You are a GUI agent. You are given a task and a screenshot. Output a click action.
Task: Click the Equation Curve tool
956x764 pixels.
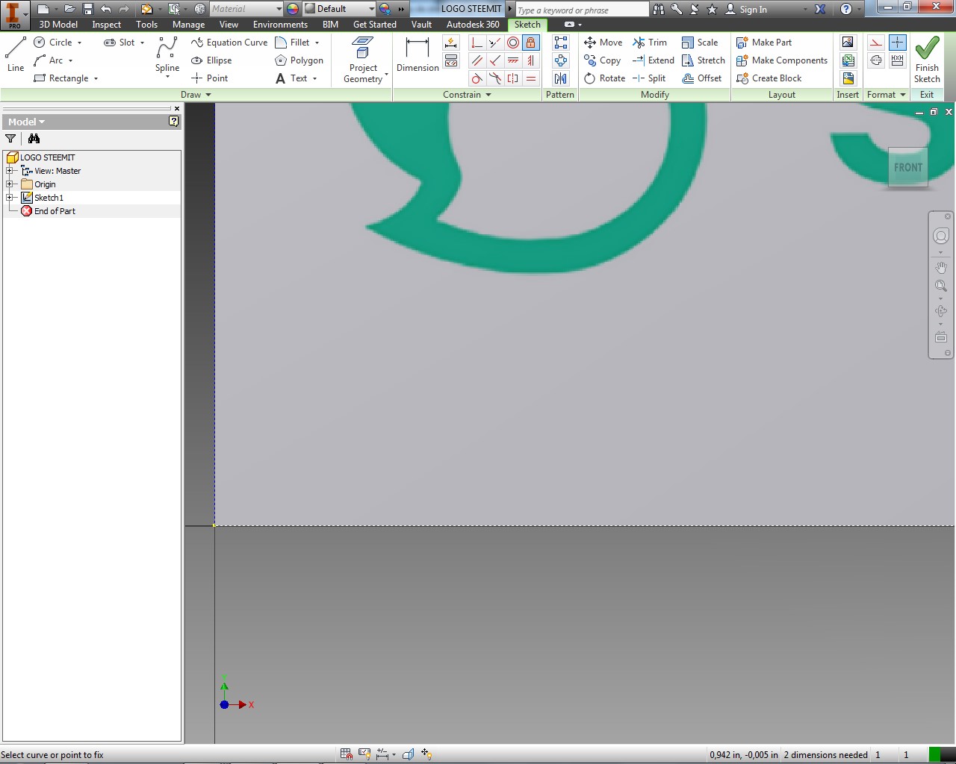tap(229, 43)
